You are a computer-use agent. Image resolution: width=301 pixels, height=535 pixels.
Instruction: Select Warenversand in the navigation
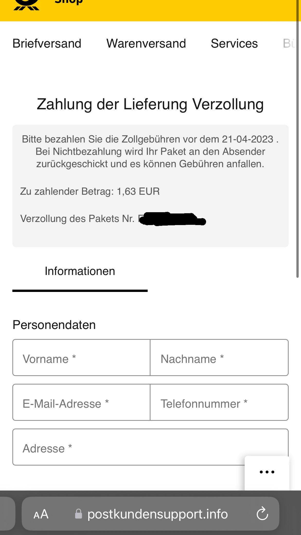point(147,43)
